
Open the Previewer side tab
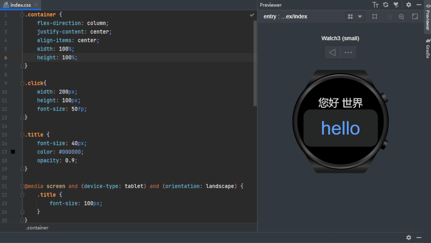[428, 17]
